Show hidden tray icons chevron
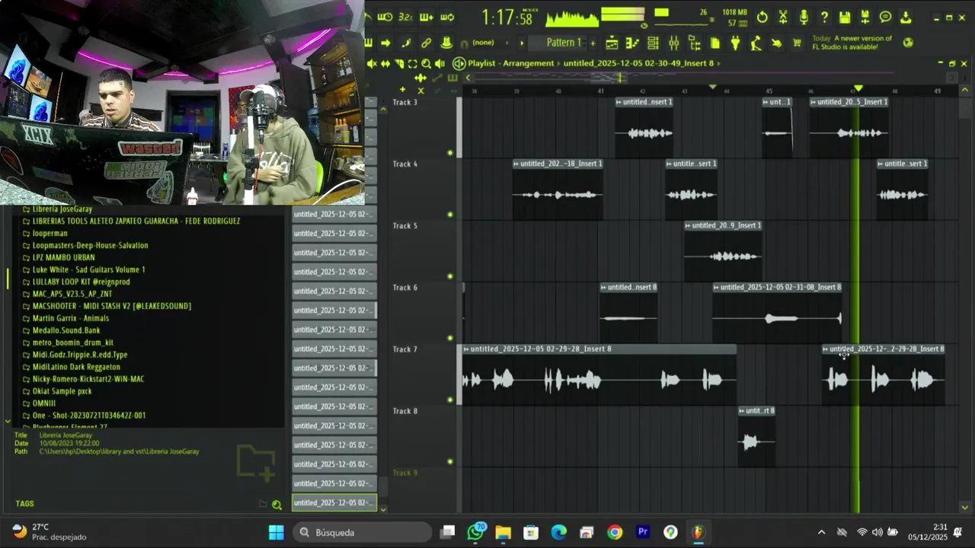Screen dimensions: 975x548 coord(821,533)
